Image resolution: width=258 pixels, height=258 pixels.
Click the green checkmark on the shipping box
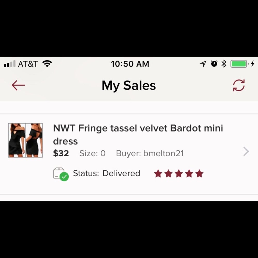click(64, 177)
